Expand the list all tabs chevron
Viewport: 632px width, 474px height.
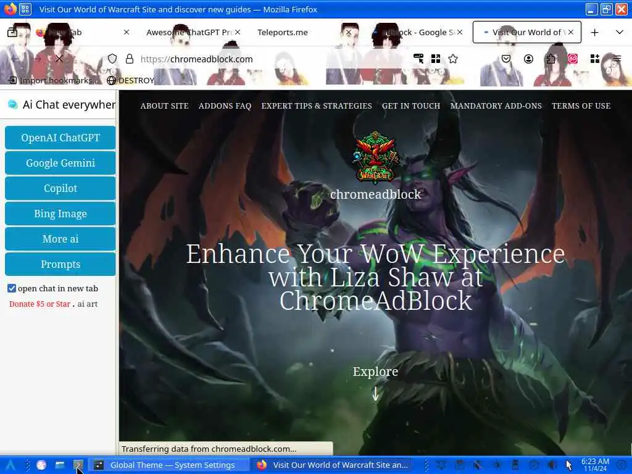coord(620,32)
